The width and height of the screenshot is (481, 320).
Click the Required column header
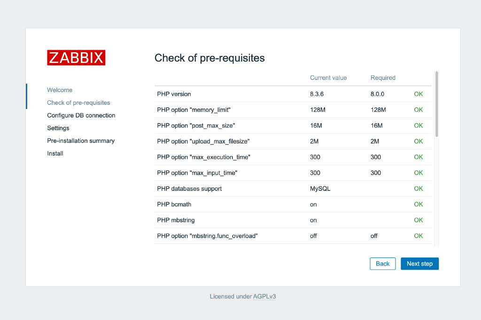coord(382,78)
